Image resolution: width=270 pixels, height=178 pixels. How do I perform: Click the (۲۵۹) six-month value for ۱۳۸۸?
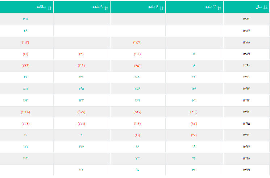pyautogui.click(x=137, y=42)
